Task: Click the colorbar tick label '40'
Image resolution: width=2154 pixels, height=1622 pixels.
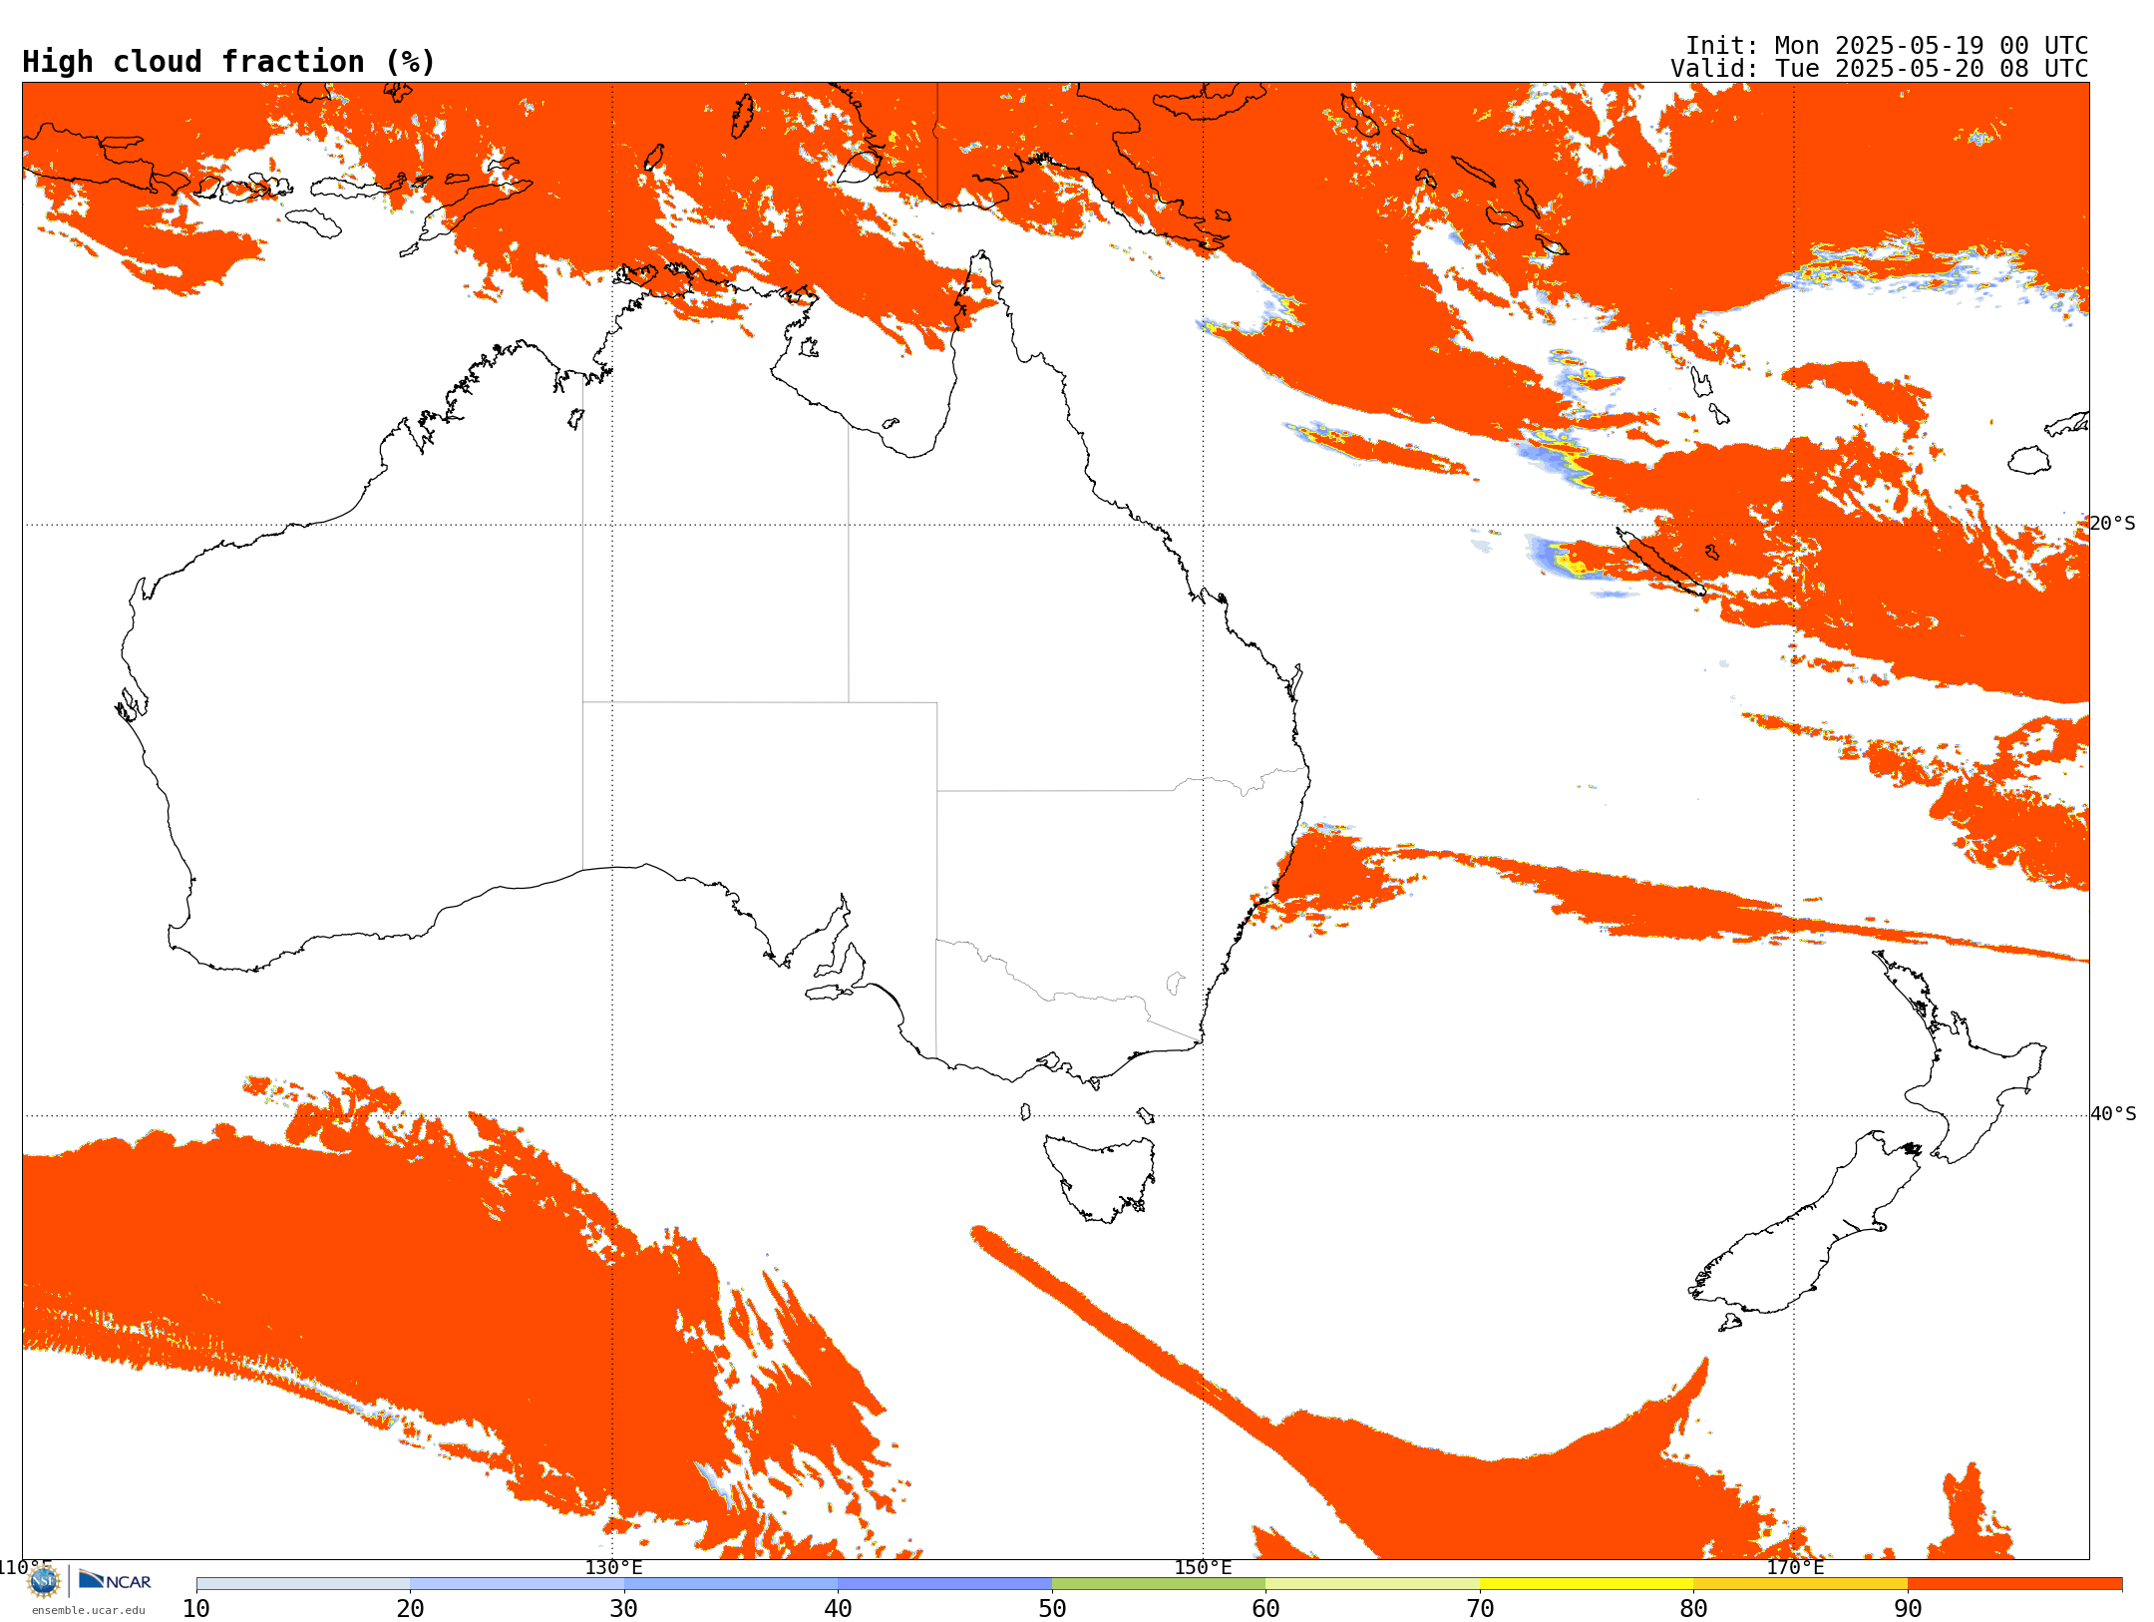Action: [x=839, y=1609]
